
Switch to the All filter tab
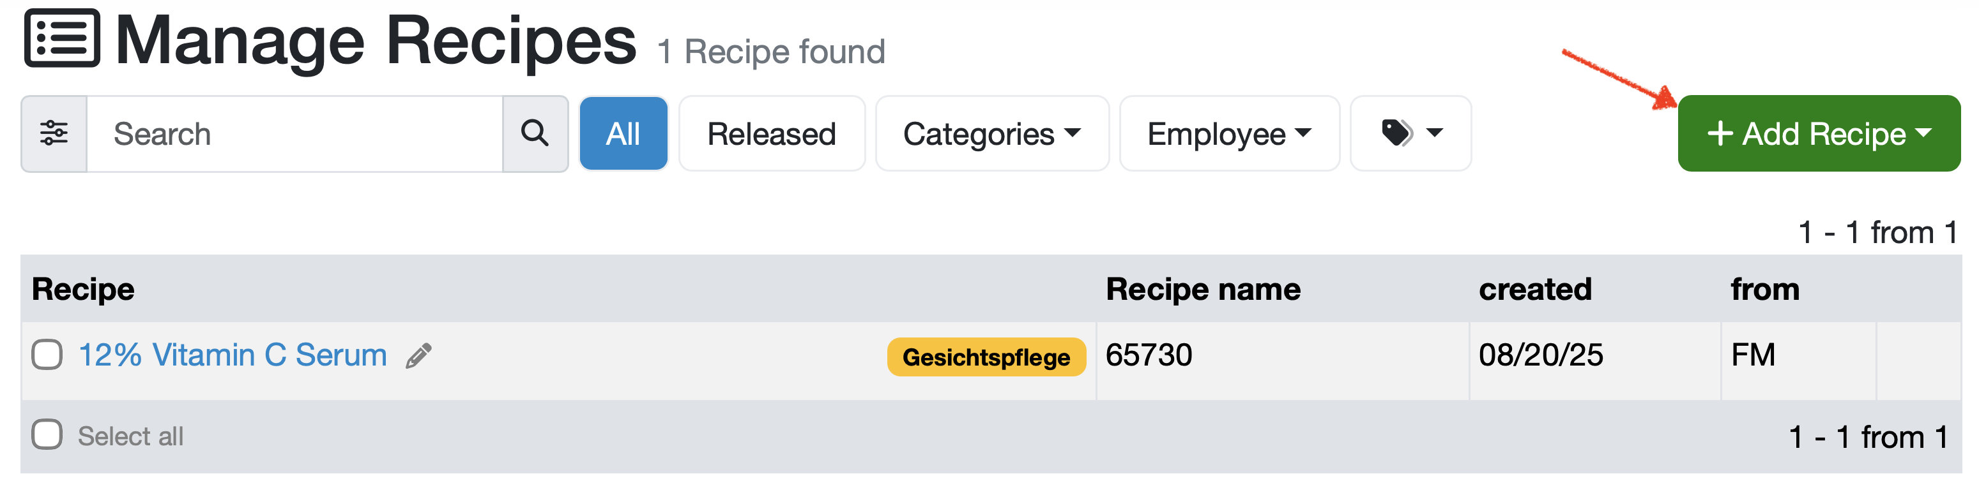(623, 133)
